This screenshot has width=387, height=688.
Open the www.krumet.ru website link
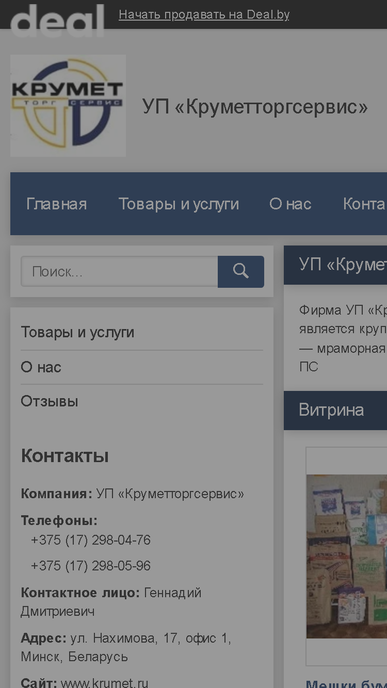pyautogui.click(x=105, y=683)
